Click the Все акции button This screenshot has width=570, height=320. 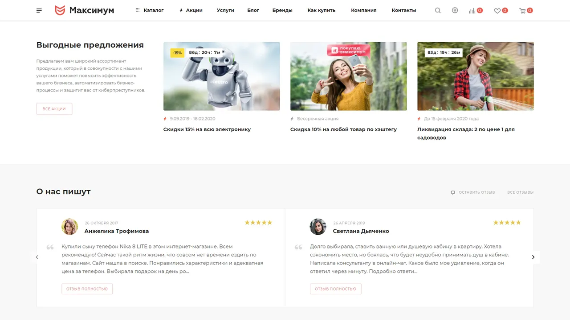point(54,109)
